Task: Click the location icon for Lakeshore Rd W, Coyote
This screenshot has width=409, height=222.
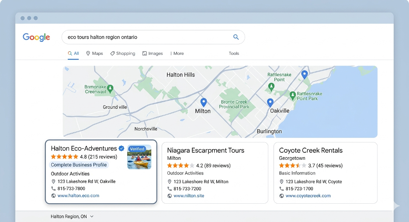Action: click(x=281, y=182)
